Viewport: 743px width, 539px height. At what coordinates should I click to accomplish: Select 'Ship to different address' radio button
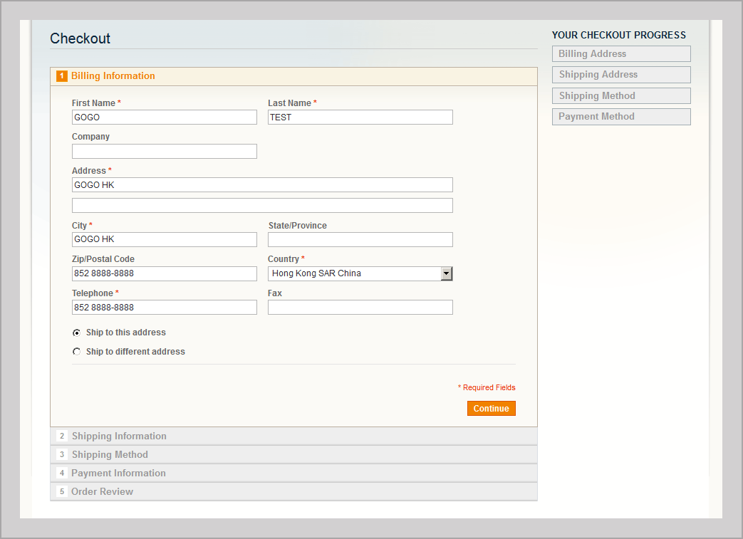click(76, 352)
